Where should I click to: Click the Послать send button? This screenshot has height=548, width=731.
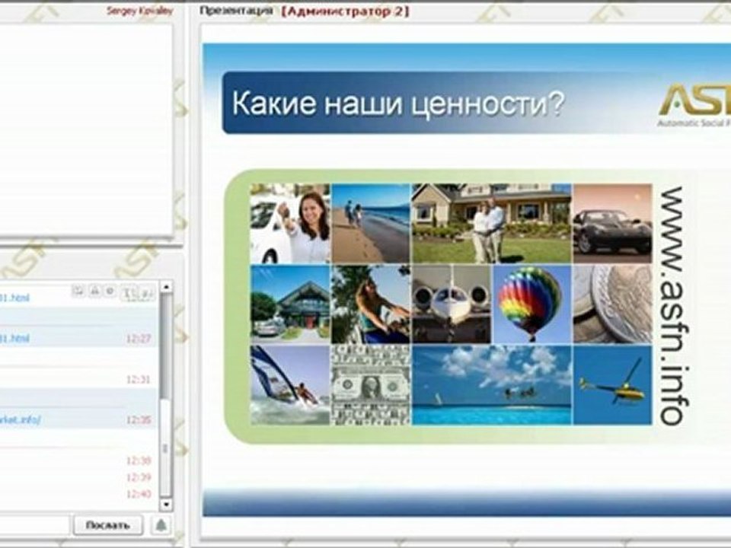pyautogui.click(x=107, y=525)
